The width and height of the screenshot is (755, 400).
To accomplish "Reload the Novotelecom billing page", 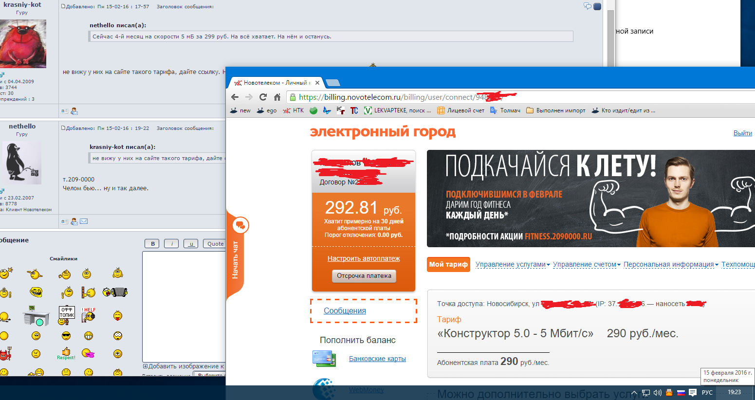I will [x=263, y=97].
